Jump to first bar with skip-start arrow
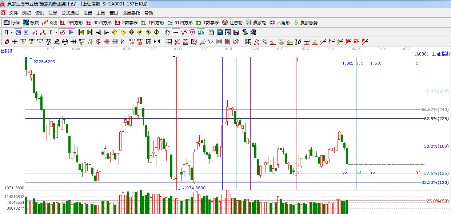The image size is (451, 214). coord(81,32)
